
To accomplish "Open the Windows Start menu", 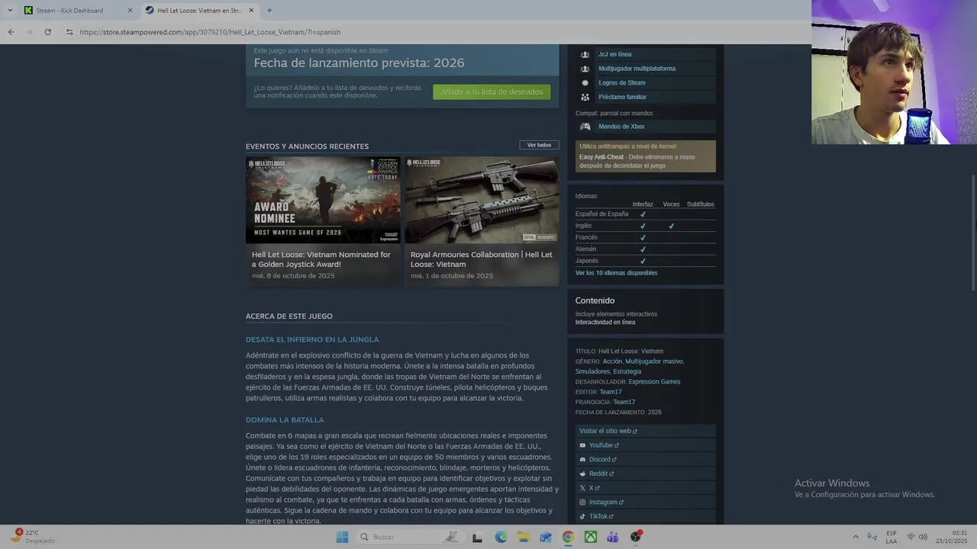I will 342,537.
